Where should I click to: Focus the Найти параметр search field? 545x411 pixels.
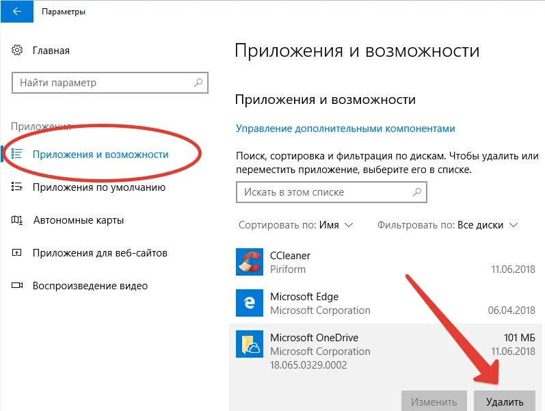tap(110, 83)
